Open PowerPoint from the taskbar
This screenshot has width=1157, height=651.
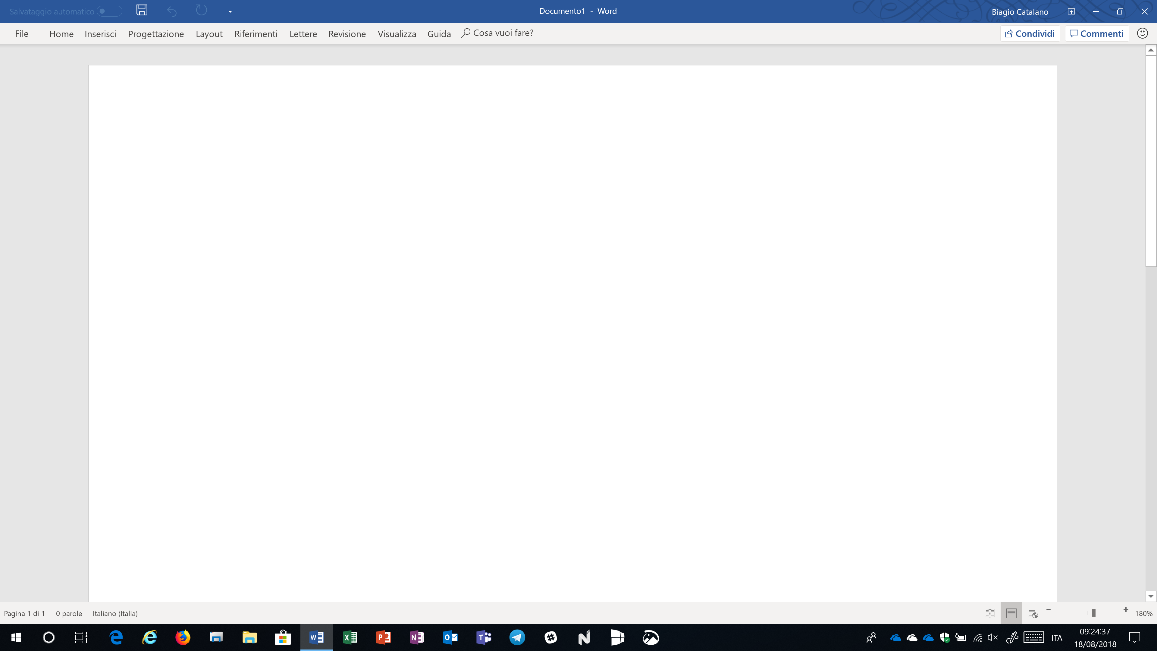click(x=383, y=637)
